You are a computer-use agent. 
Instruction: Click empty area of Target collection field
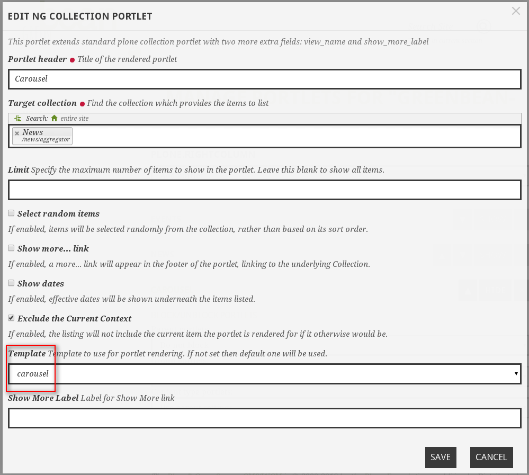pos(297,136)
